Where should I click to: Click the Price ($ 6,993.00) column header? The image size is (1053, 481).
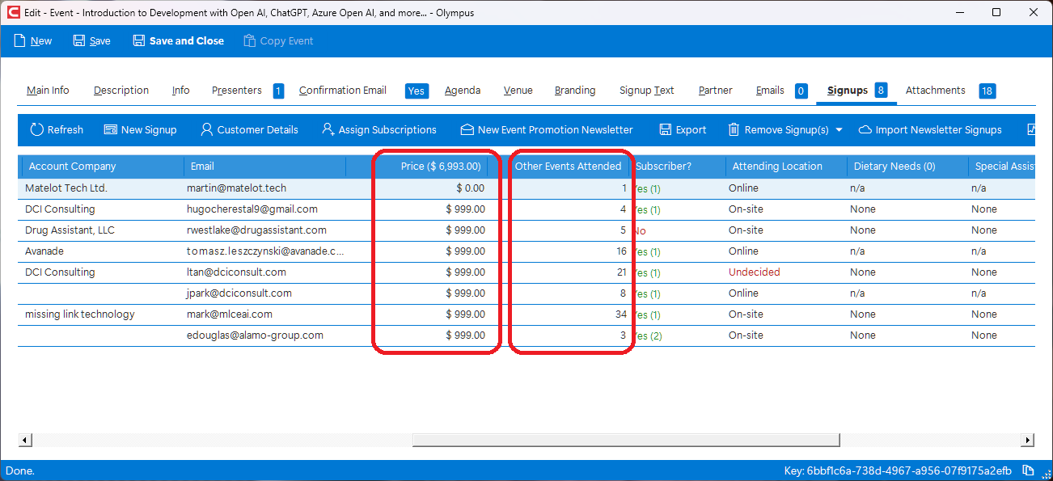click(x=417, y=167)
